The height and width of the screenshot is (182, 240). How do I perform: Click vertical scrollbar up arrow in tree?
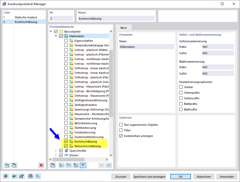111,31
